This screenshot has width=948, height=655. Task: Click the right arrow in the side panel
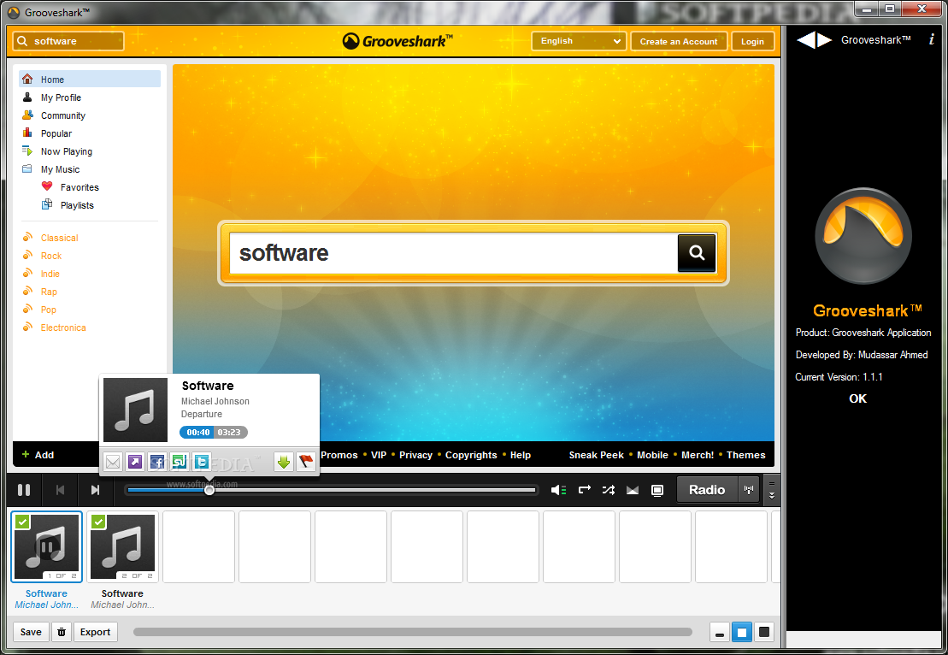825,40
